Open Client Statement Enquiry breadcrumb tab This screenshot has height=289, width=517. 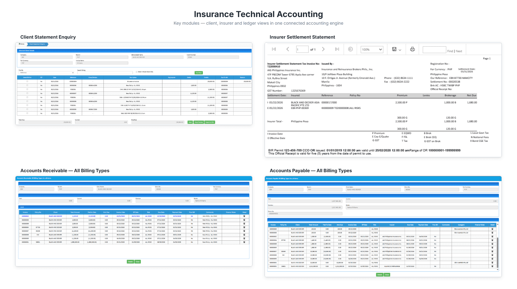click(37, 44)
